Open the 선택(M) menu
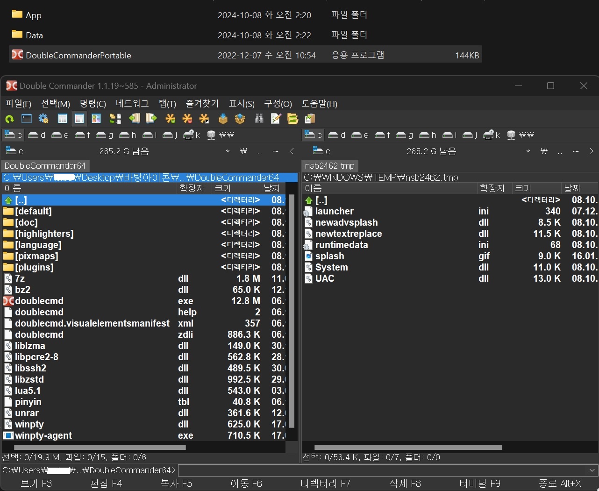 coord(55,104)
